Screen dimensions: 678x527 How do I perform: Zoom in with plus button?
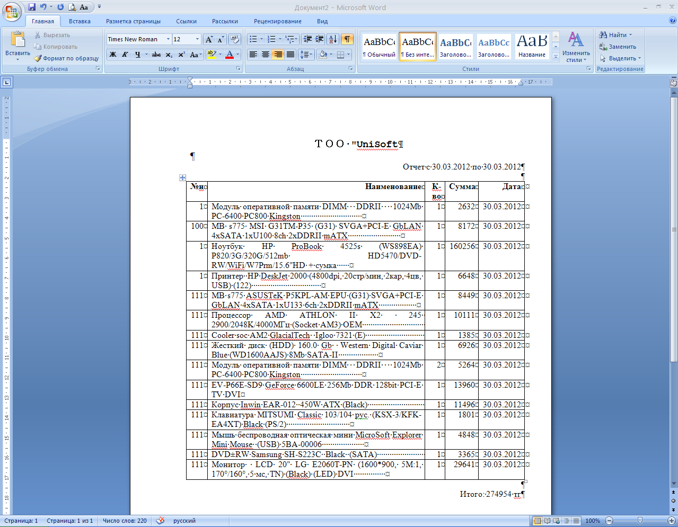click(672, 521)
